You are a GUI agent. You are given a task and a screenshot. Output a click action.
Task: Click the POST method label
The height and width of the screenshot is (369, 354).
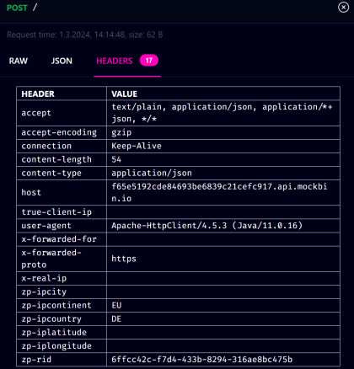[17, 8]
